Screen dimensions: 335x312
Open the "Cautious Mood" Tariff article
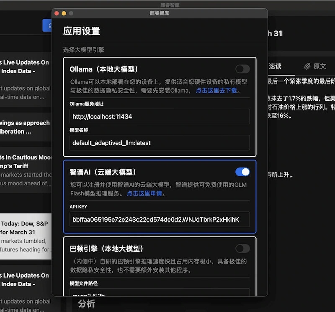pyautogui.click(x=26, y=170)
